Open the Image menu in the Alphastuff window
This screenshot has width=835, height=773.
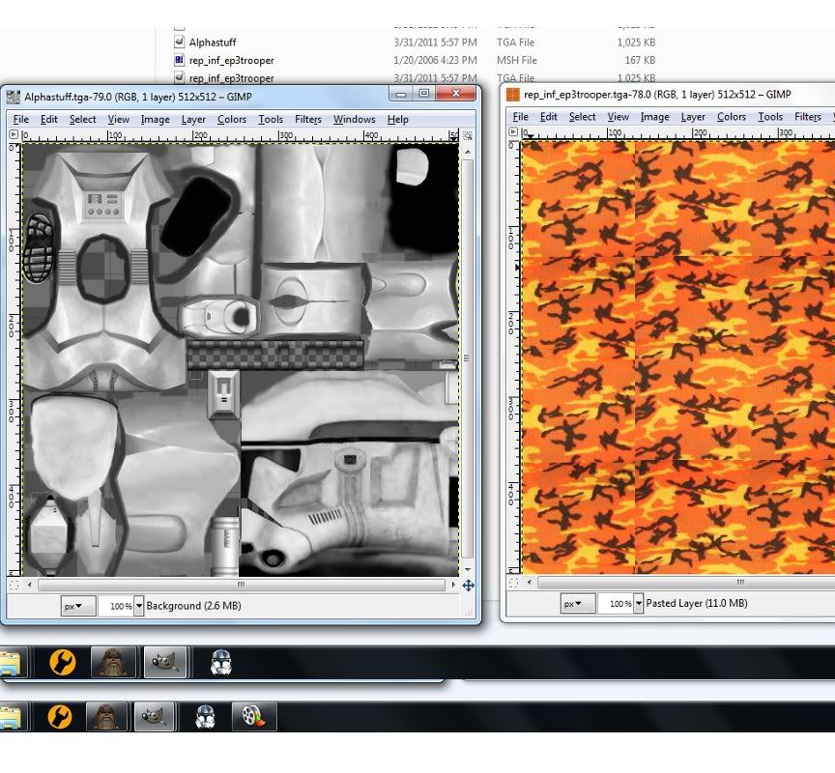tap(155, 119)
